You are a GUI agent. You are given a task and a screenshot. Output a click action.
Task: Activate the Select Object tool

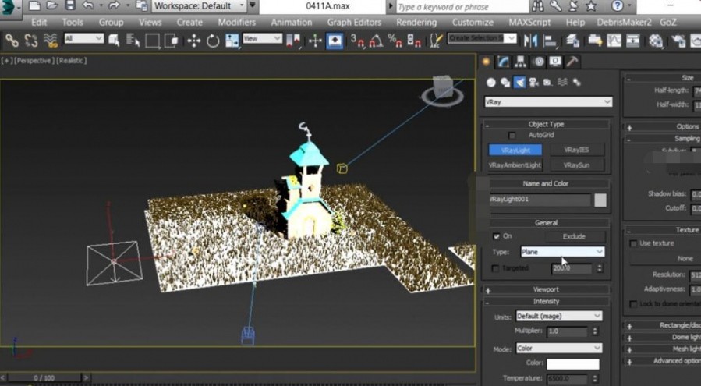coord(114,41)
